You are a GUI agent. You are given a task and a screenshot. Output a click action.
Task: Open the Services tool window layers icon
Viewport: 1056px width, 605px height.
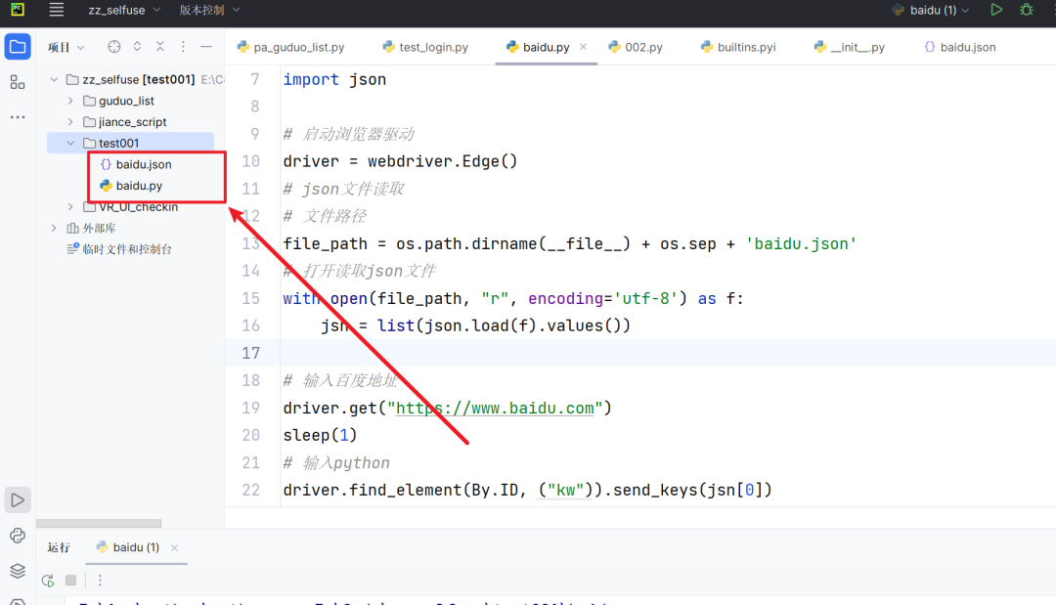point(16,571)
